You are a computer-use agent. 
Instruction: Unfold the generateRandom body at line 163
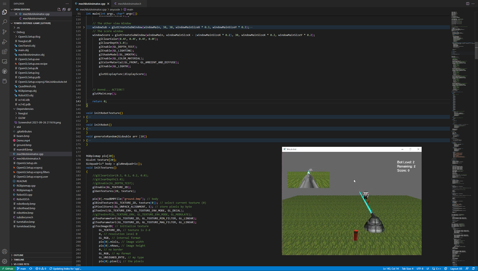pos(84,140)
